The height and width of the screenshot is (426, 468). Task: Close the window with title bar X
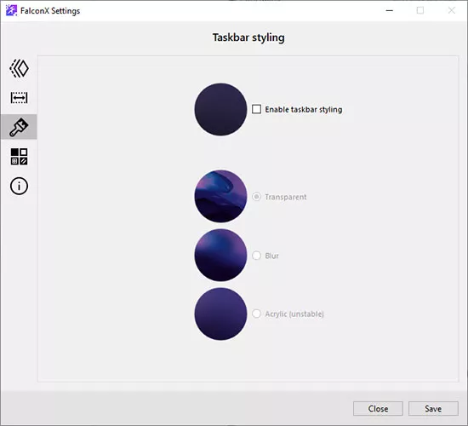[452, 10]
